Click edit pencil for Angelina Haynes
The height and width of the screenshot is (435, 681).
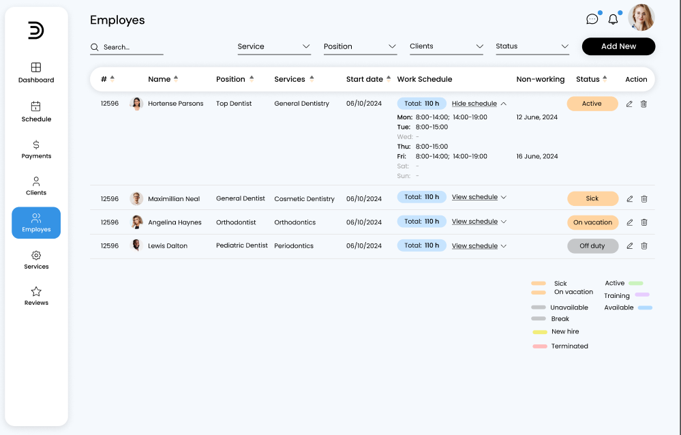[629, 222]
